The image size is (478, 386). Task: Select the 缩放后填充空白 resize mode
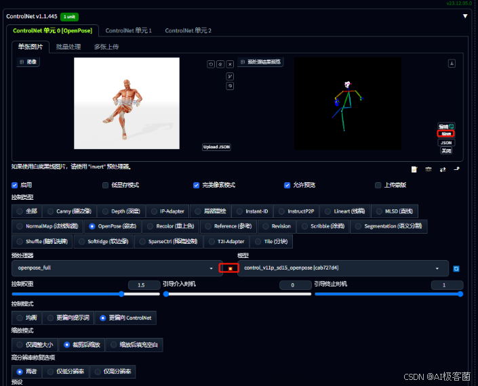pyautogui.click(x=134, y=345)
